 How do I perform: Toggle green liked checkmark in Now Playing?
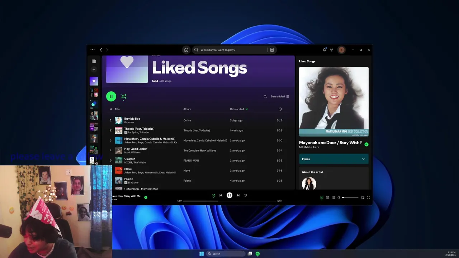coord(366,144)
